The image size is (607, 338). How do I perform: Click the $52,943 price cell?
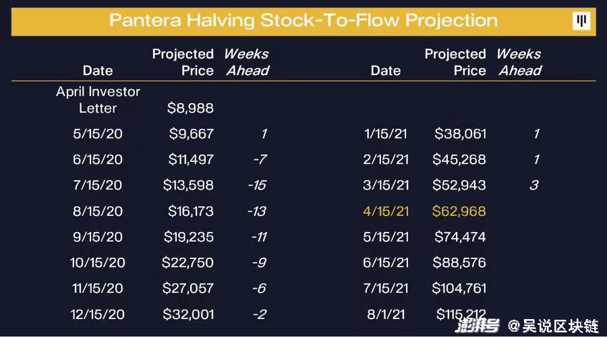[x=459, y=185]
